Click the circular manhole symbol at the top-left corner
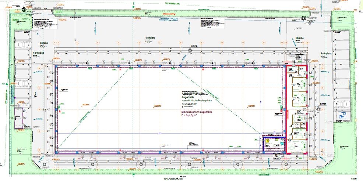363x181 pixels. point(24,10)
